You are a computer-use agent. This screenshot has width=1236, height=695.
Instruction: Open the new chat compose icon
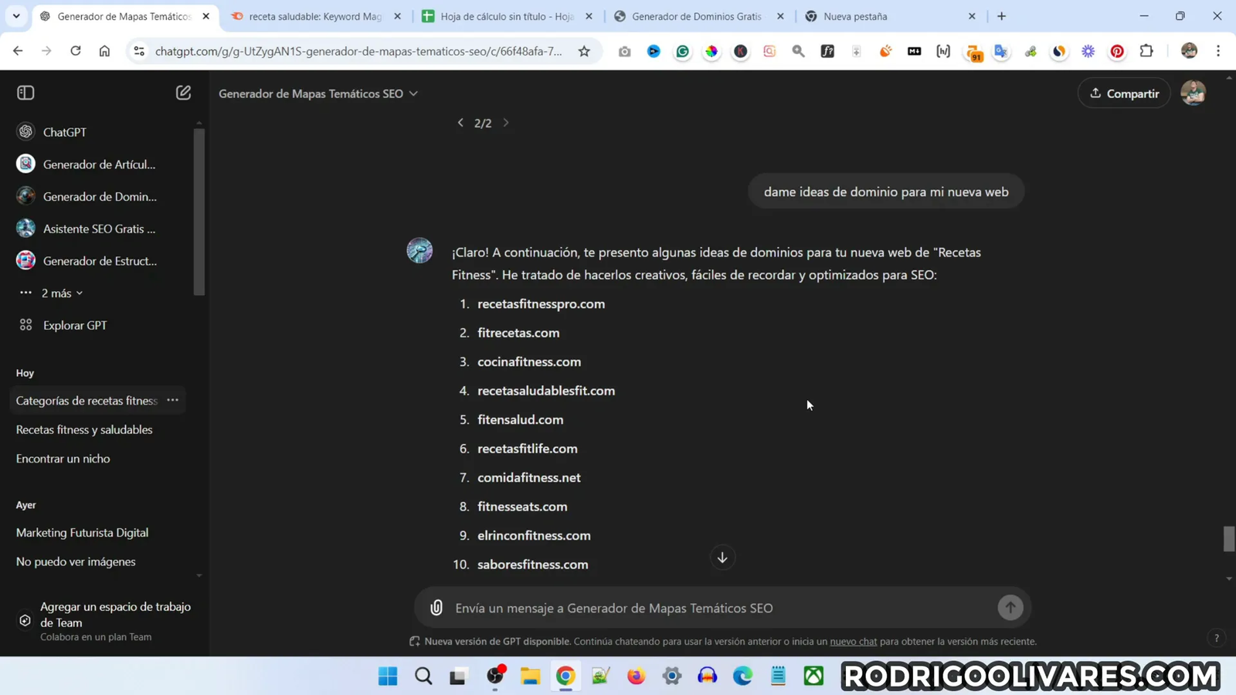coord(183,92)
